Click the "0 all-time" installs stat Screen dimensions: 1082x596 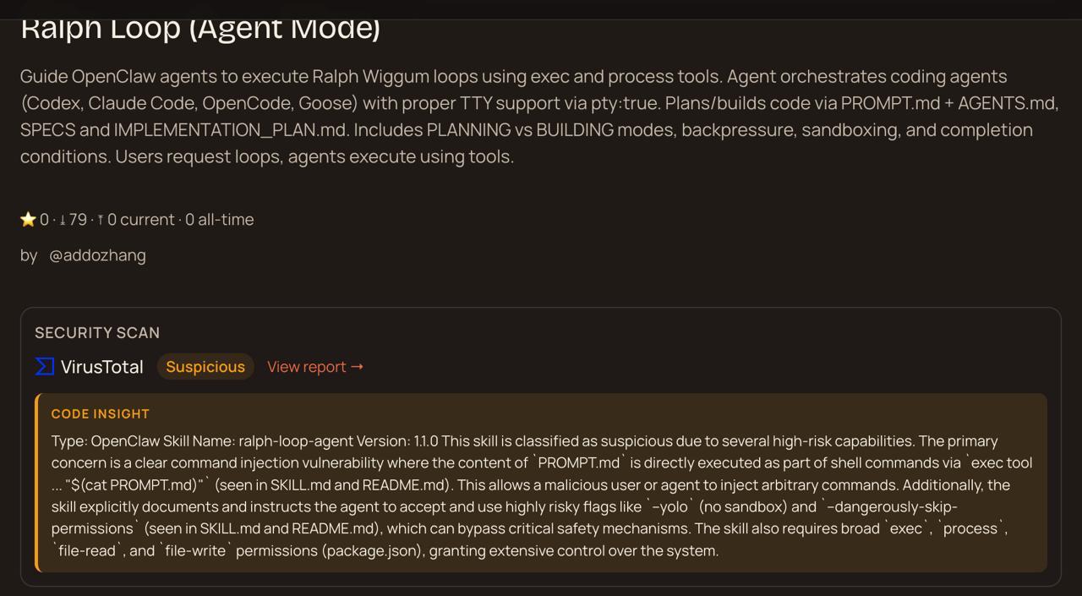point(220,220)
